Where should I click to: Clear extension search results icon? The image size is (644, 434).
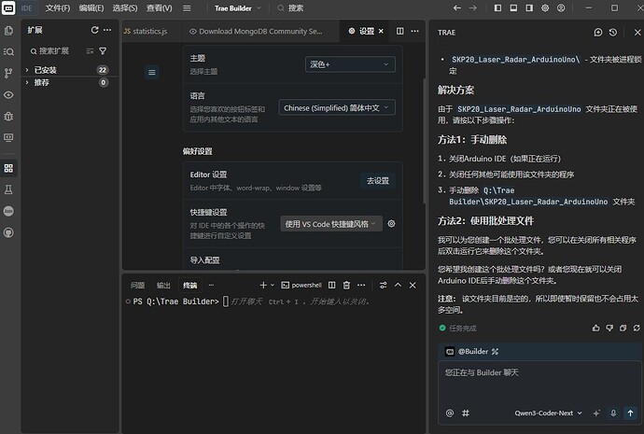pyautogui.click(x=90, y=51)
